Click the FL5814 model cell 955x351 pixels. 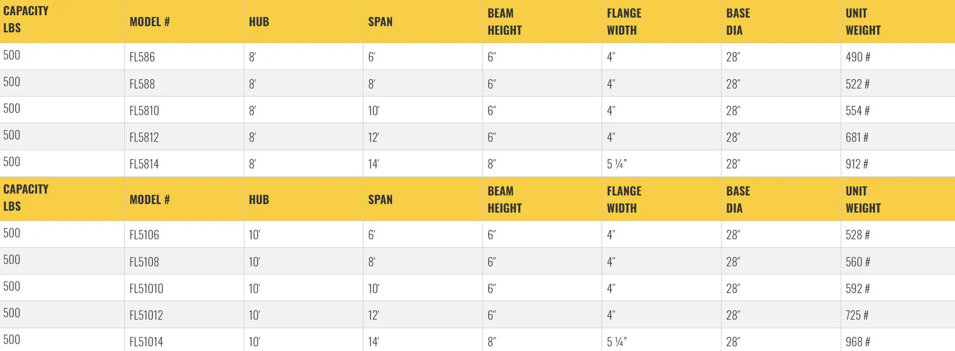144,164
